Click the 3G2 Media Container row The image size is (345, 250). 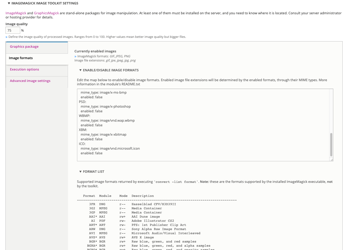pos(126,209)
